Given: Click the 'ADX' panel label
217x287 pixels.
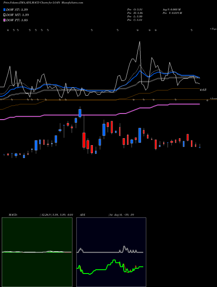Looking at the screenshot, I should (82, 215).
